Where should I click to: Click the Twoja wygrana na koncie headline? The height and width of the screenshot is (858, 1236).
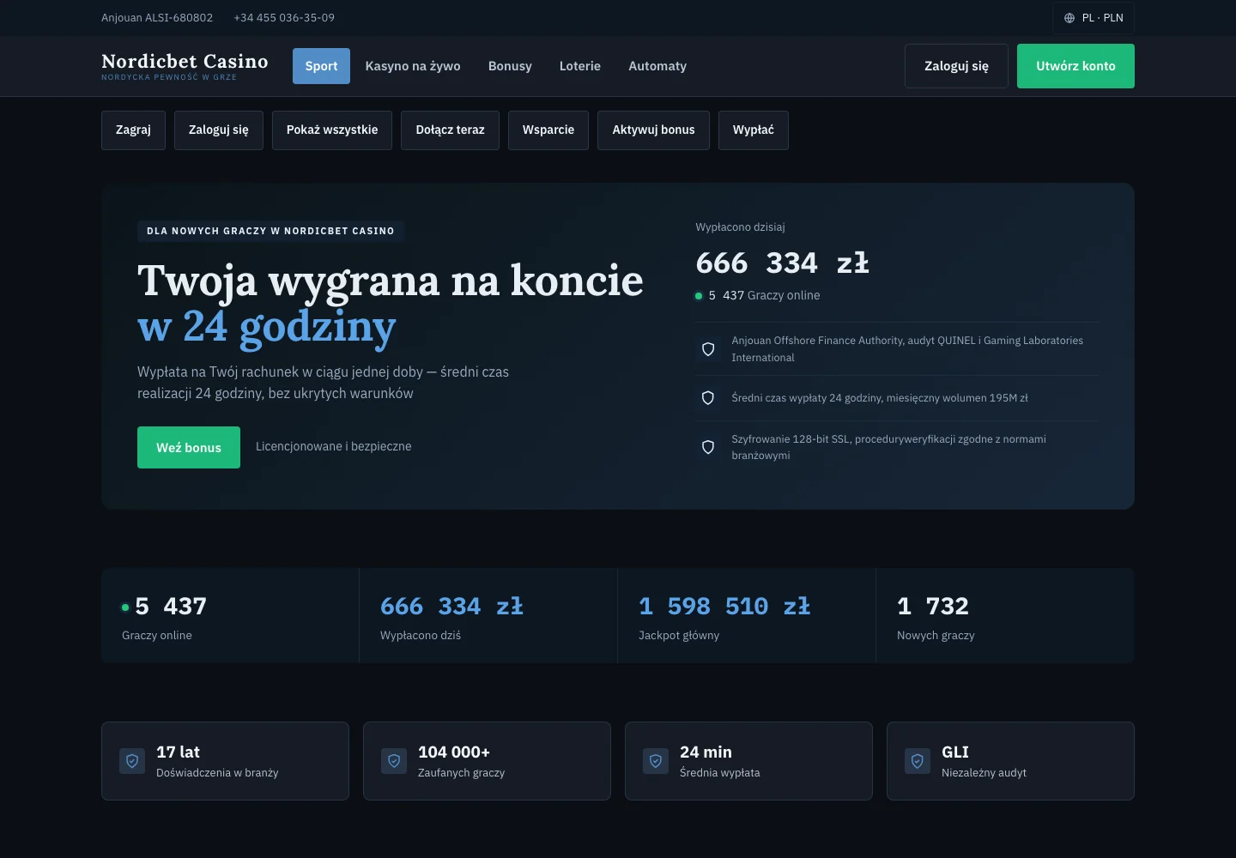[x=391, y=281]
